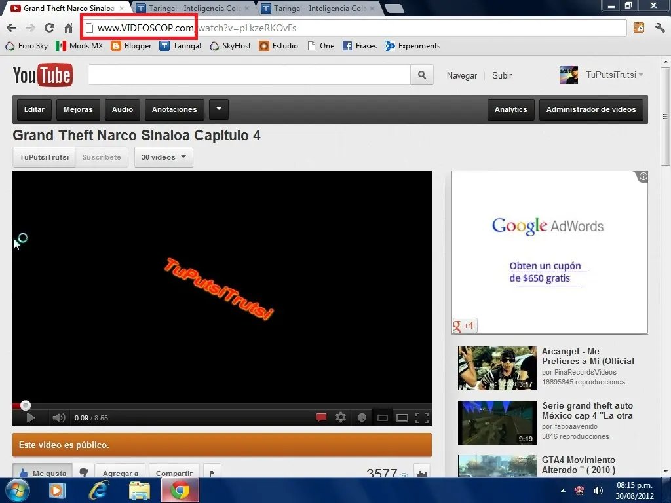The height and width of the screenshot is (503, 671).
Task: Click the search magnifier button
Action: (422, 75)
